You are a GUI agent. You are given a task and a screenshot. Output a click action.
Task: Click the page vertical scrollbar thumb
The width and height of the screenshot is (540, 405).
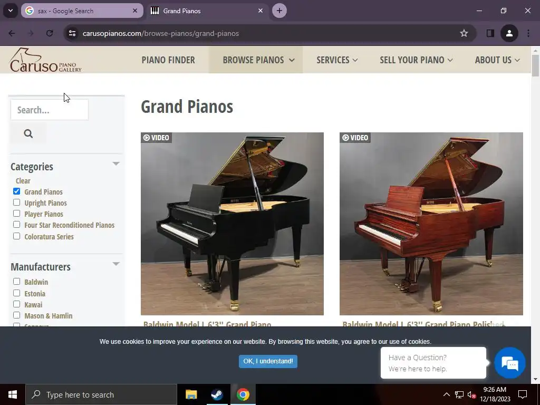(535, 65)
